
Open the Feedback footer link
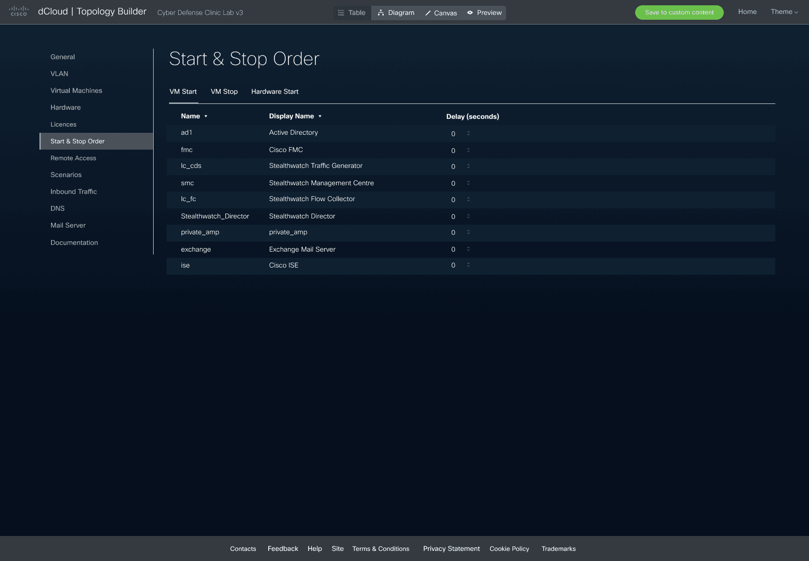(x=283, y=548)
